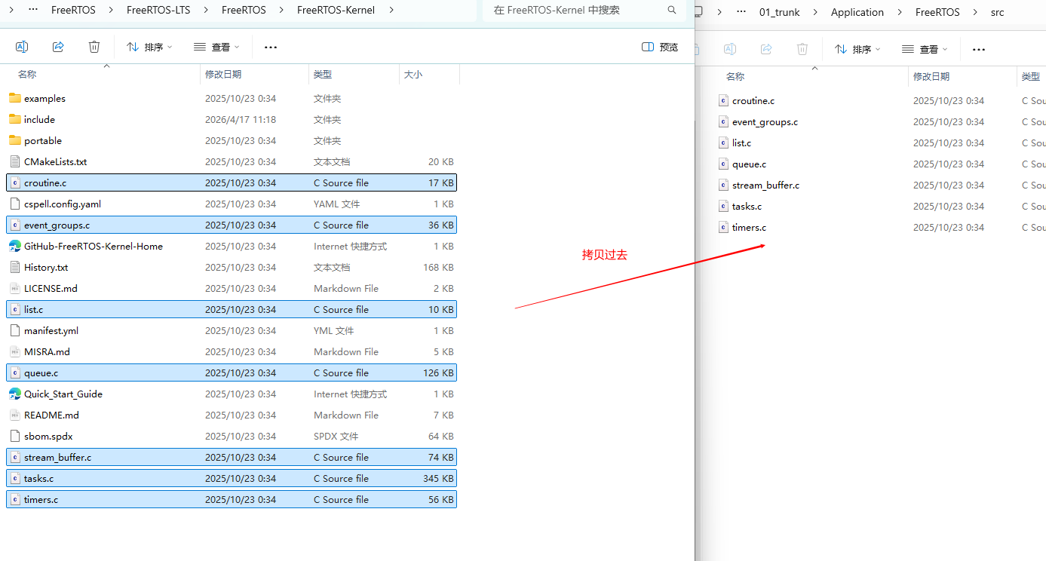Click 345 KB size cell of tasks.c
This screenshot has width=1046, height=561.
click(x=438, y=478)
